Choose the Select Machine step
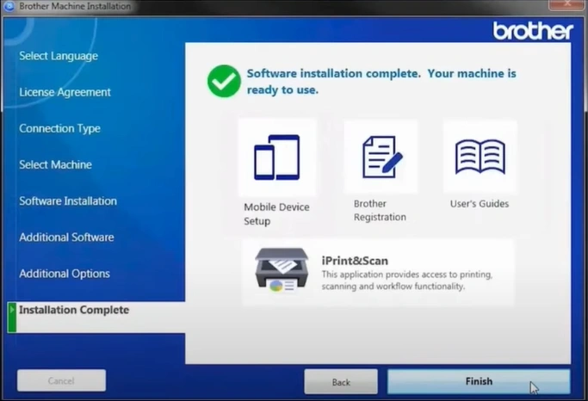 click(x=55, y=164)
